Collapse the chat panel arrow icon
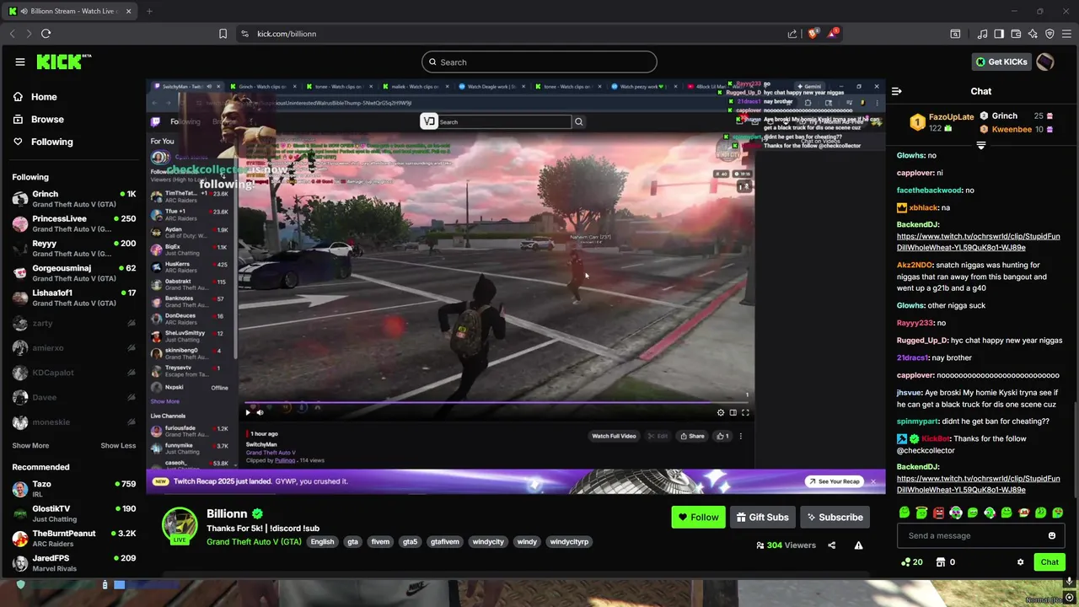Viewport: 1079px width, 607px height. (x=897, y=91)
